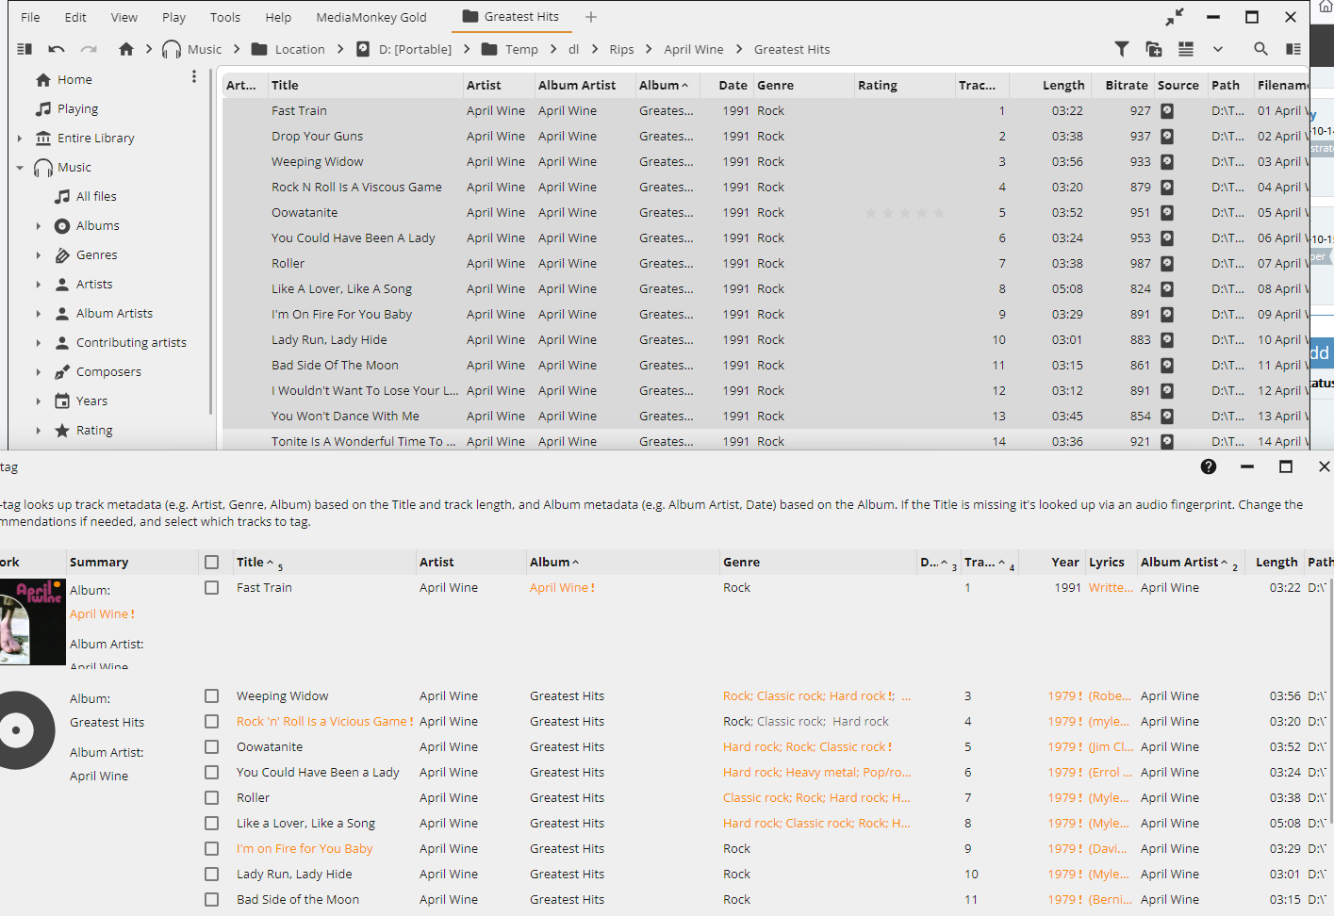Click the filter funnel icon in toolbar
The height and width of the screenshot is (916, 1334).
point(1122,49)
